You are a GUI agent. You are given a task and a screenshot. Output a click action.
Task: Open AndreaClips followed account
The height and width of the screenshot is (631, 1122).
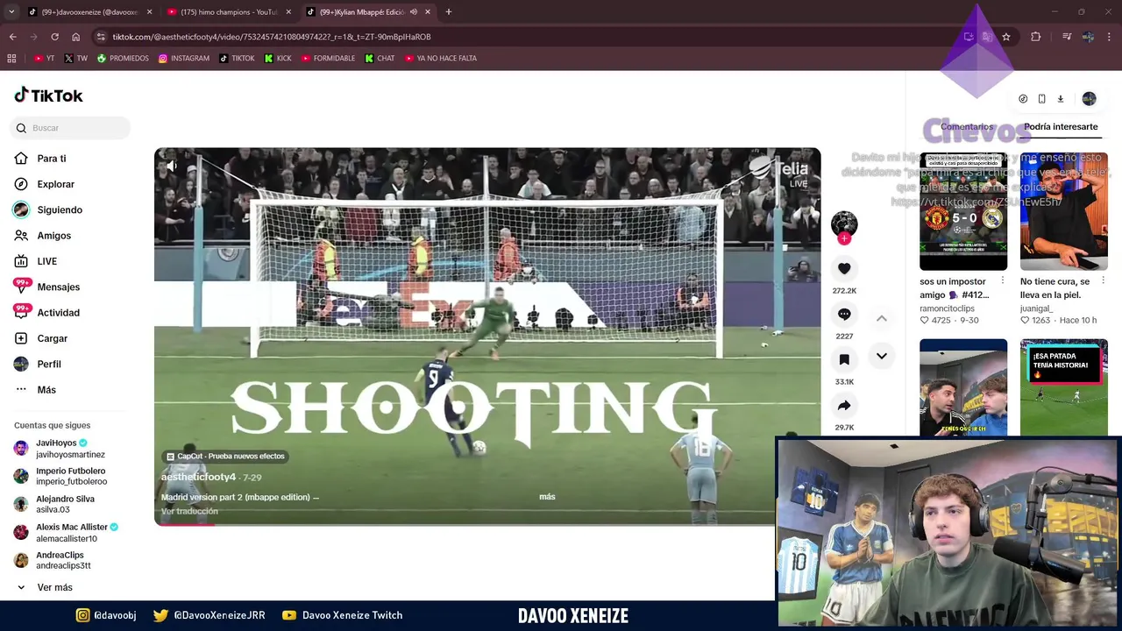(61, 561)
